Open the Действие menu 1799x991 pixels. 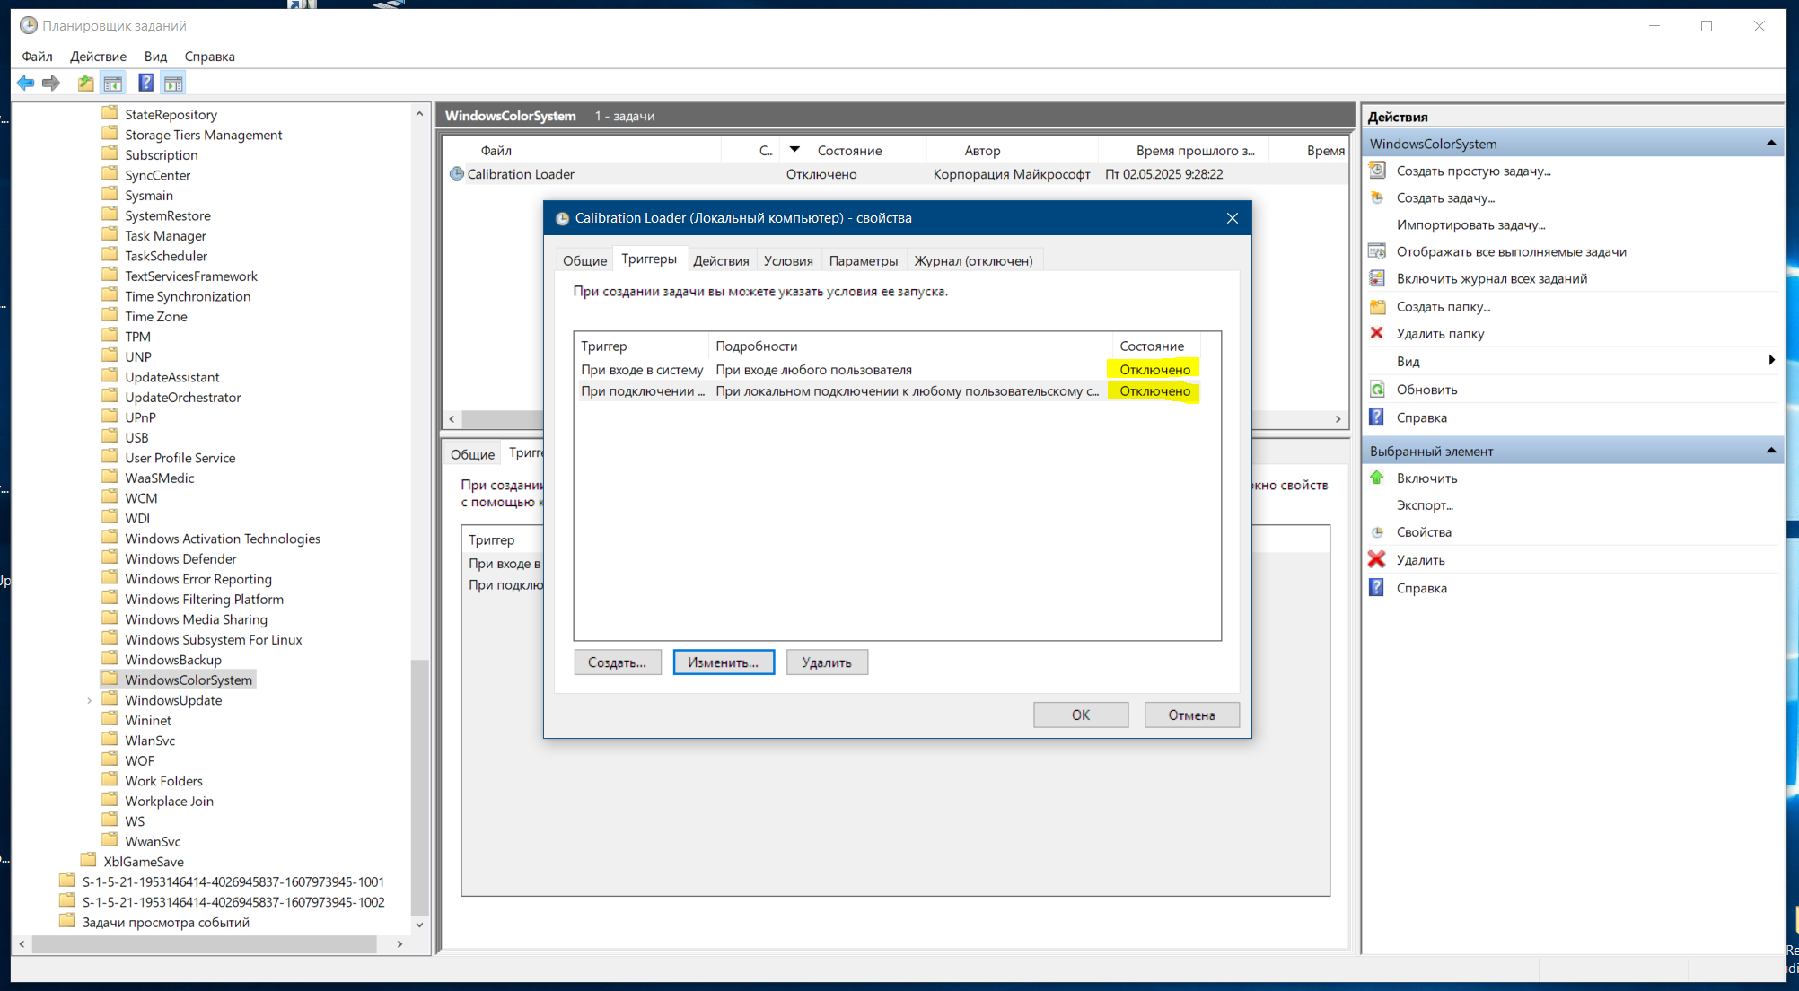pos(98,56)
